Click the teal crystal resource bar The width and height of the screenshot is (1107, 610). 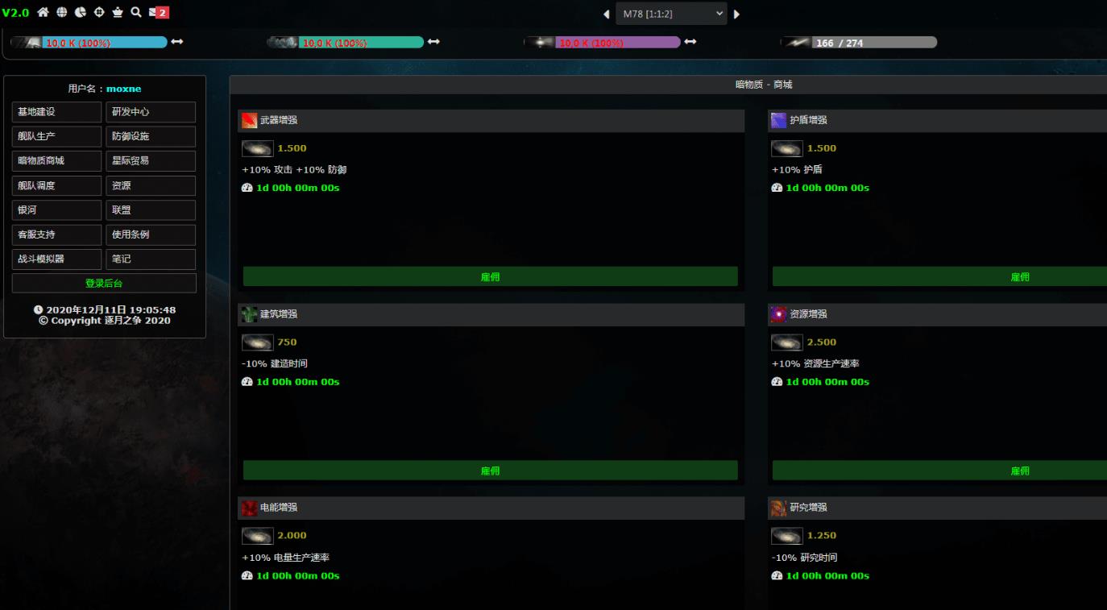[361, 43]
